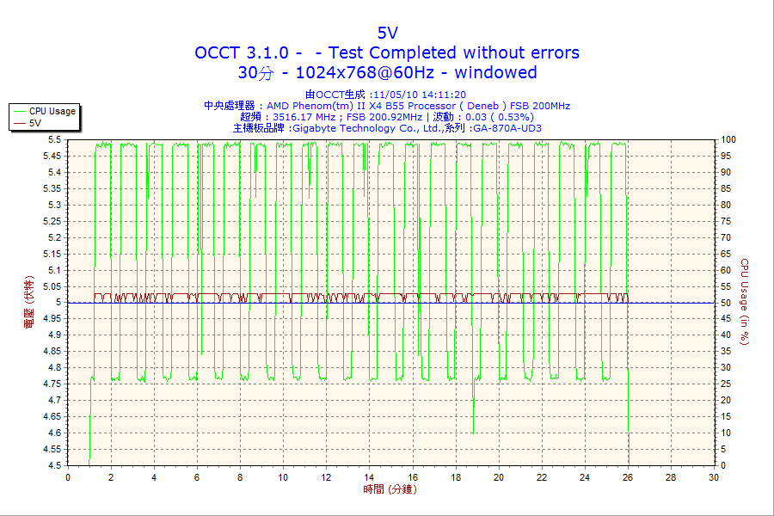Select the "5.25" voltage axis tick label

tap(52, 221)
